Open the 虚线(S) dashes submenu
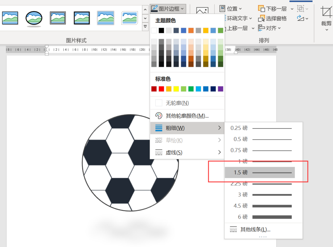Screen dimensions: 333x247 (x=187, y=152)
